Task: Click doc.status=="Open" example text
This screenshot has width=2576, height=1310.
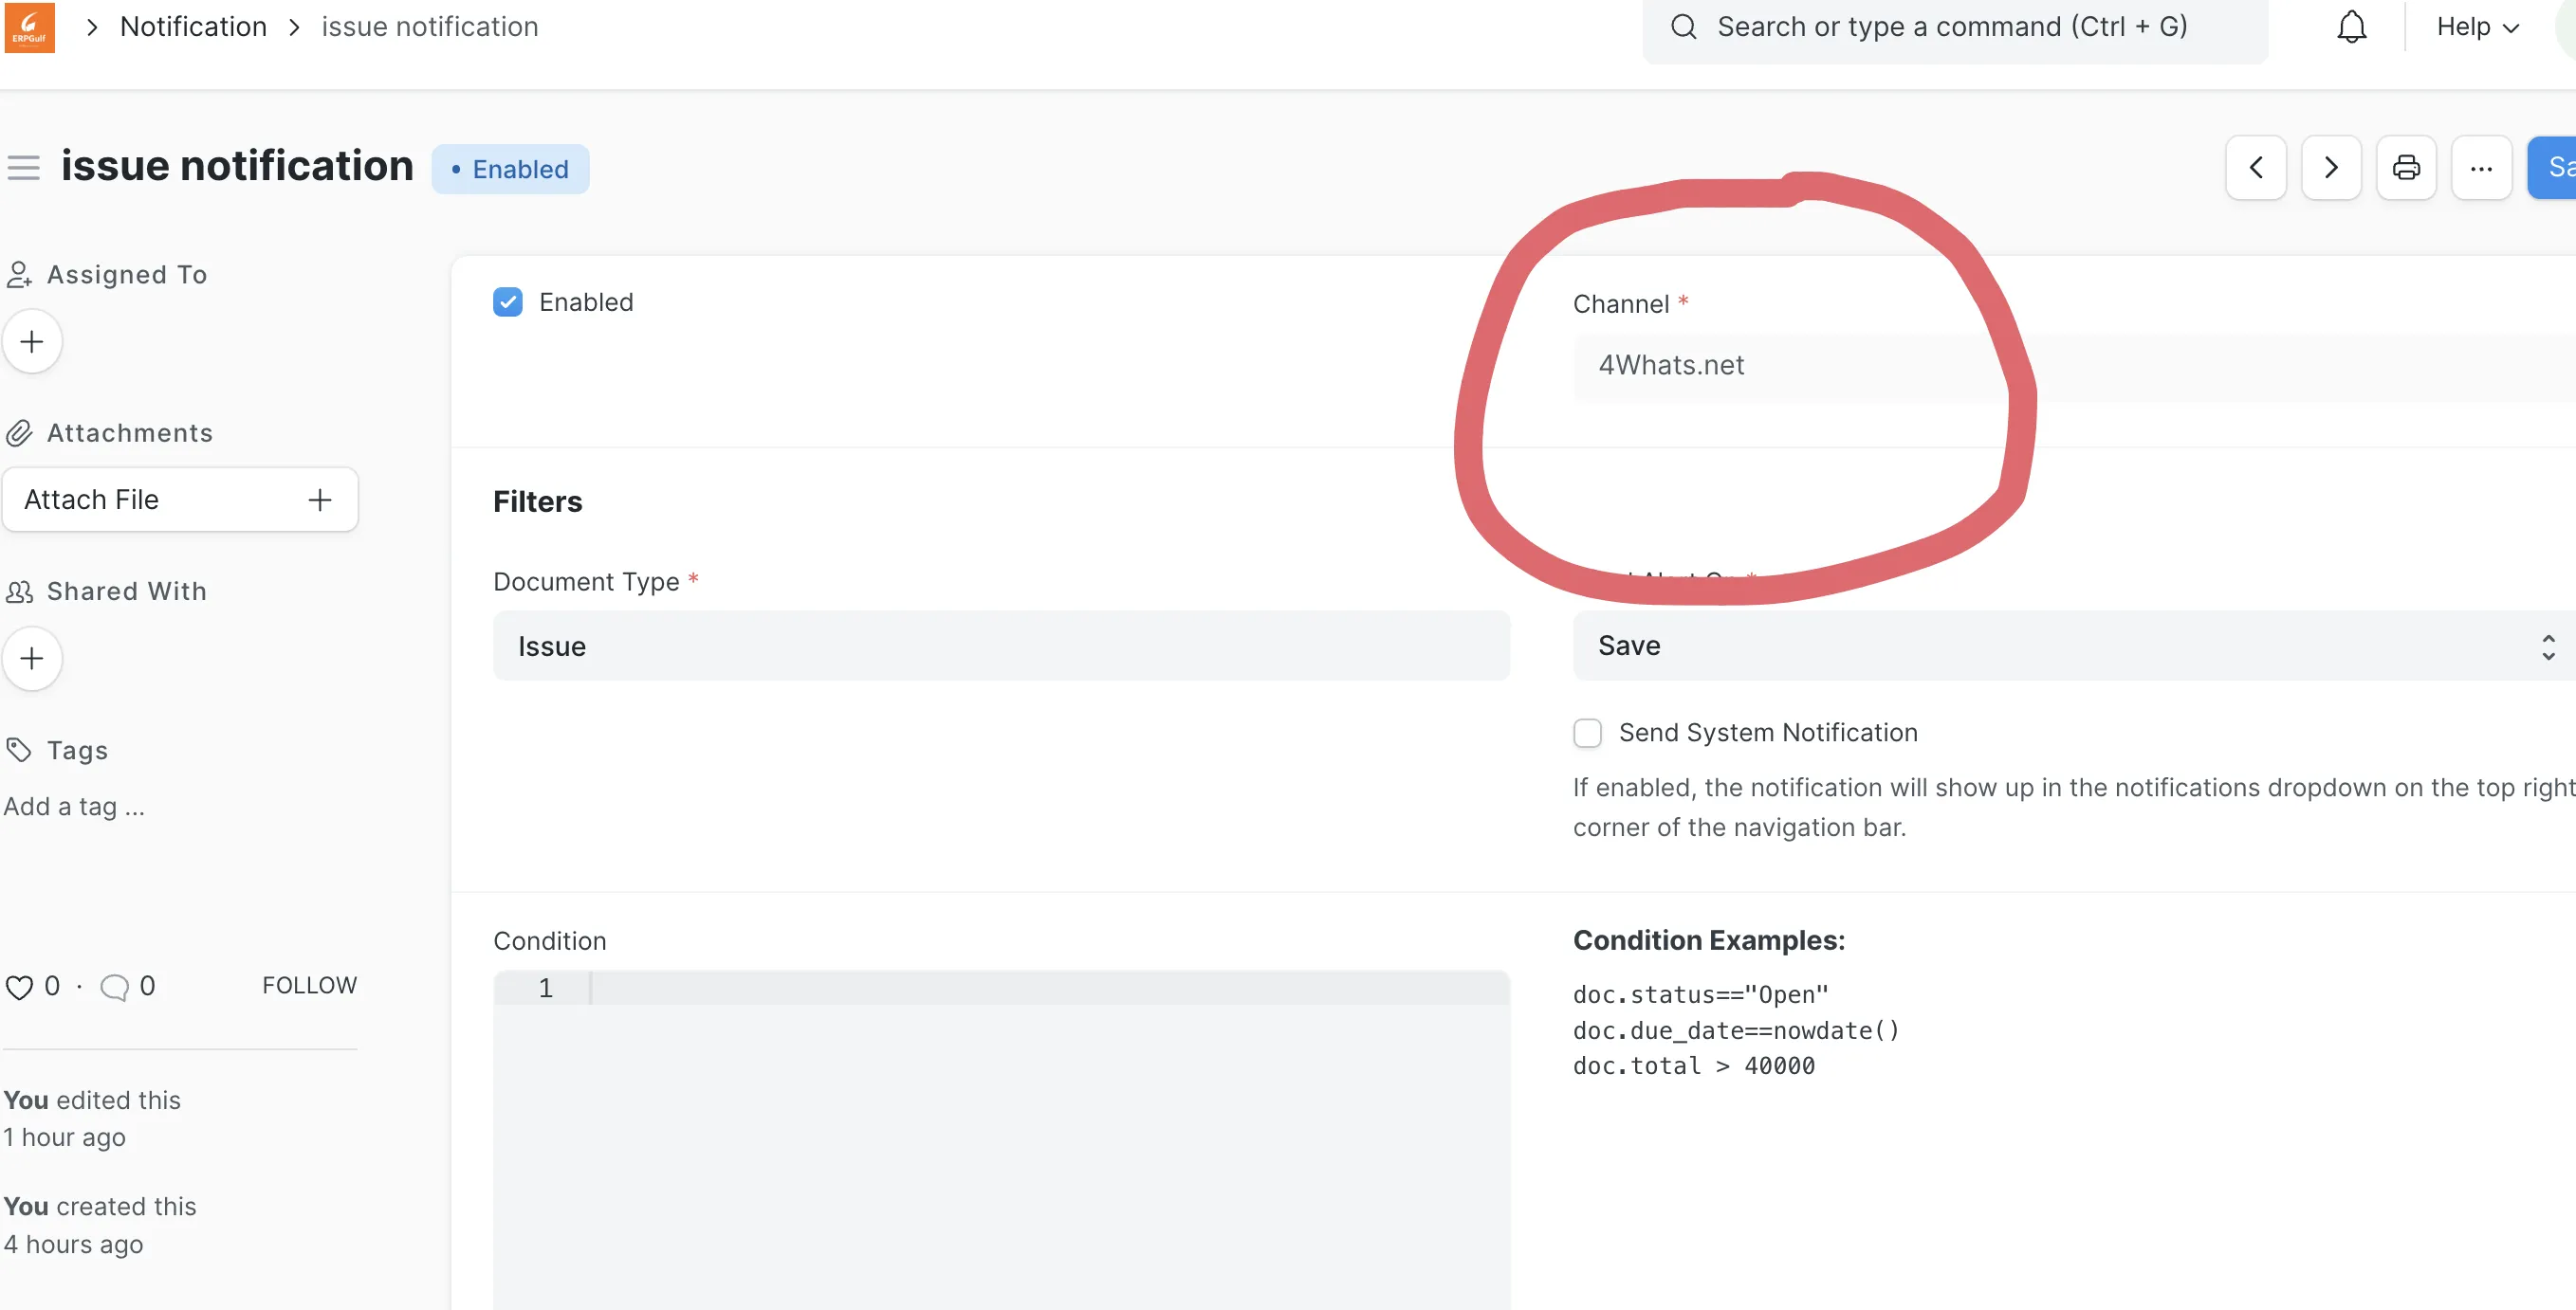Action: 1700,994
